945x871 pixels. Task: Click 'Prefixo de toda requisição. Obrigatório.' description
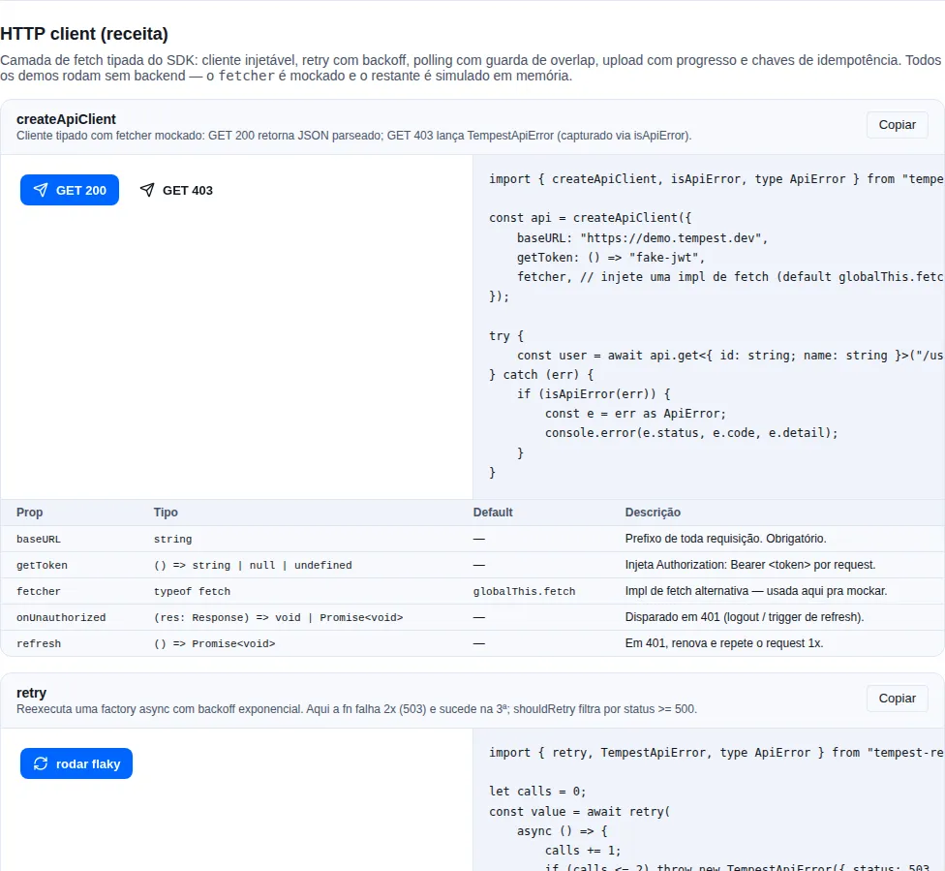click(x=725, y=539)
